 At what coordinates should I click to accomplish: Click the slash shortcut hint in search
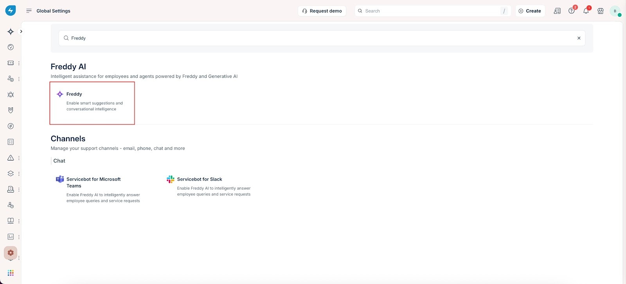pos(504,11)
